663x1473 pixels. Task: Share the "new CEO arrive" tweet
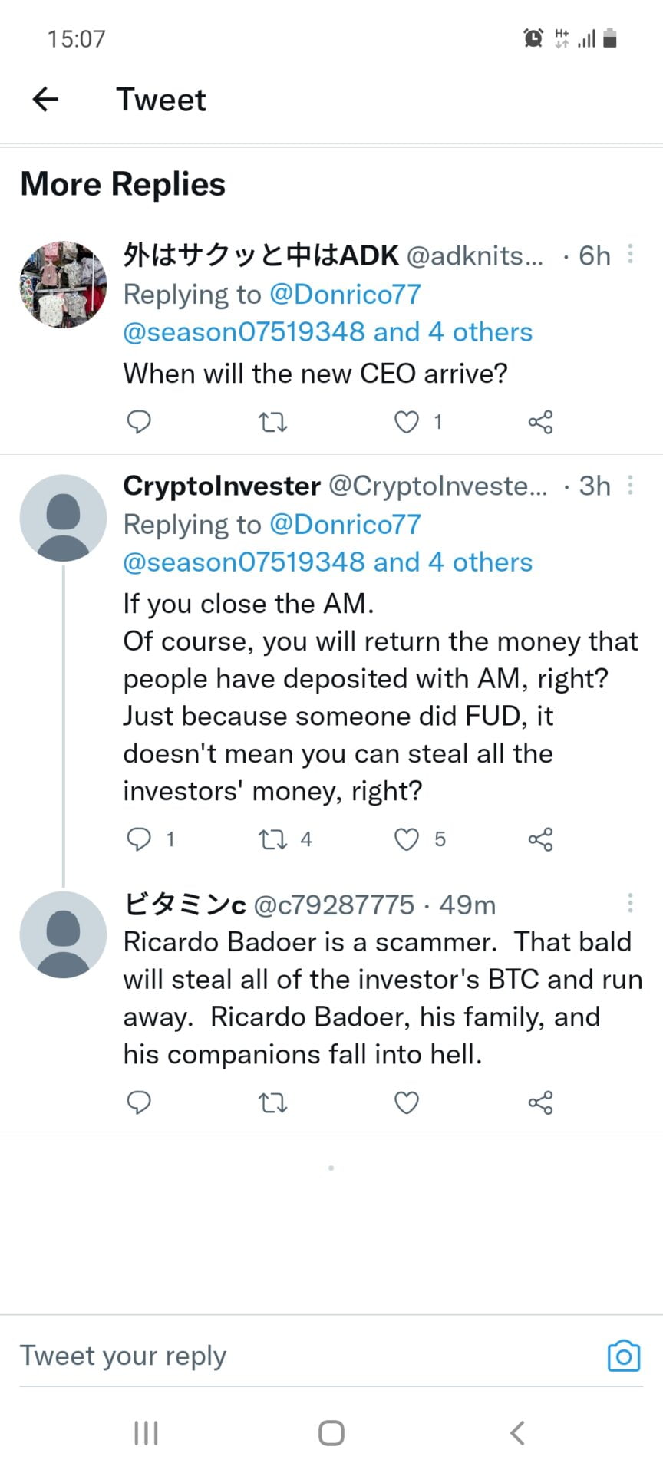tap(540, 422)
